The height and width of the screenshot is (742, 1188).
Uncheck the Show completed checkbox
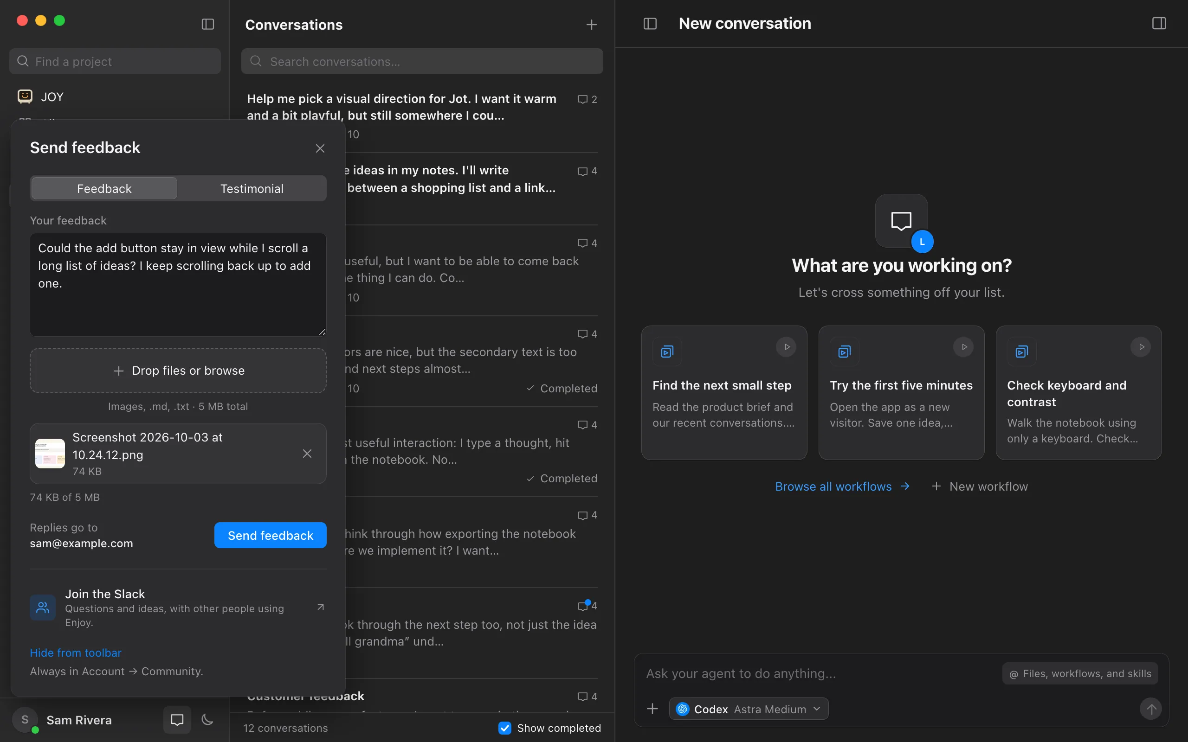(x=504, y=728)
